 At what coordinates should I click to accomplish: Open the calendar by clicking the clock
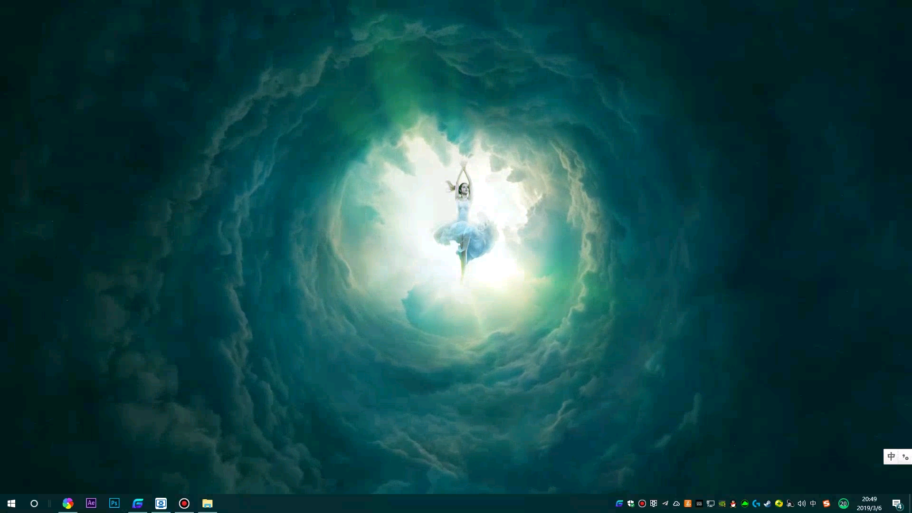coord(869,503)
